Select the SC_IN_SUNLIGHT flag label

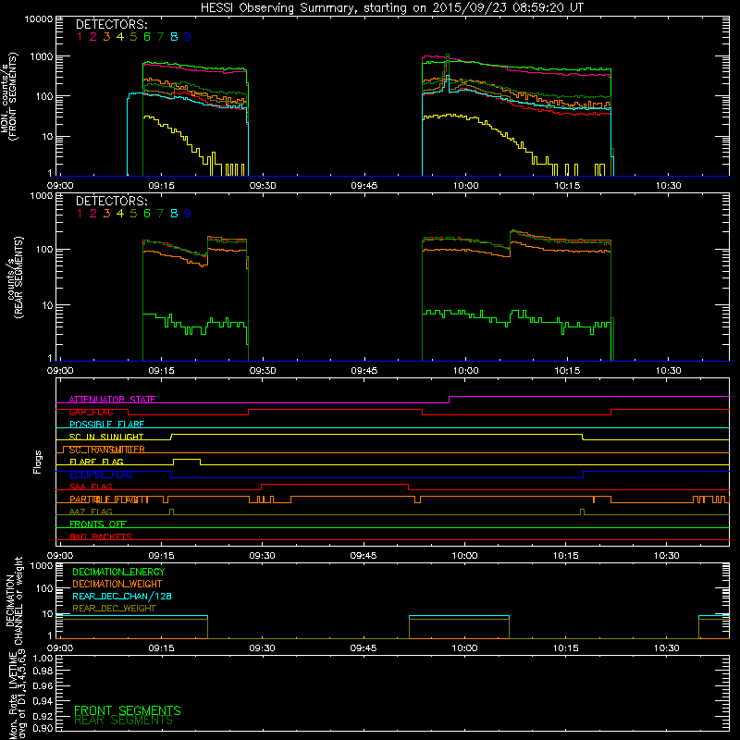click(106, 437)
